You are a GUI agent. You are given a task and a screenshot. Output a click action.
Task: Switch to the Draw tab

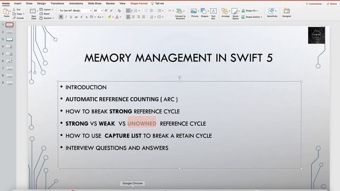29,4
